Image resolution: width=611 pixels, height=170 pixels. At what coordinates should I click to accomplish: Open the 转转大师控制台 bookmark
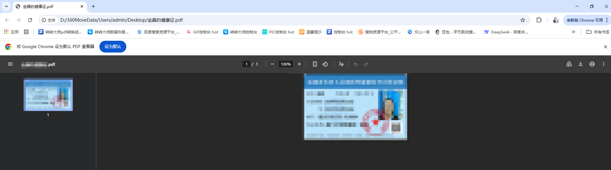click(240, 32)
